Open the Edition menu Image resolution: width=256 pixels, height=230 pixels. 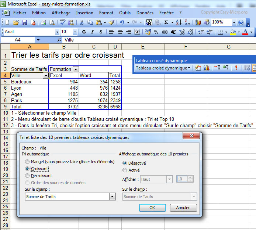tap(39, 13)
